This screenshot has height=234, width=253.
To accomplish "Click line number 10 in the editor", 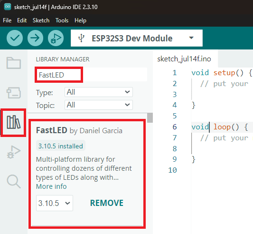I will [172, 170].
